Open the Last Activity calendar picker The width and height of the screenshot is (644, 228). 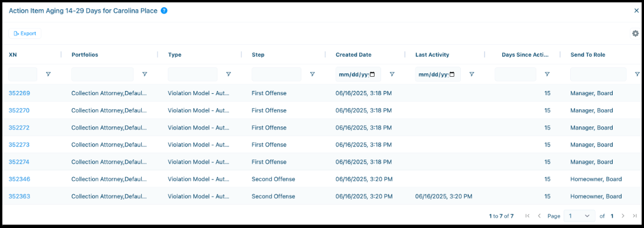click(x=452, y=74)
